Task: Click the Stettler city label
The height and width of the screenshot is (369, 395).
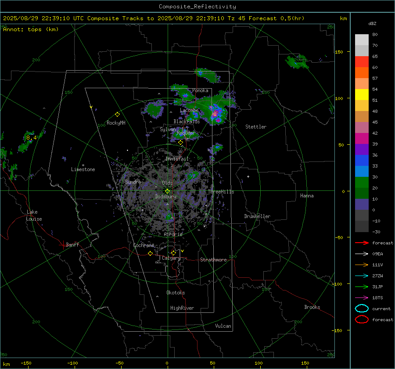Action: pyautogui.click(x=256, y=127)
